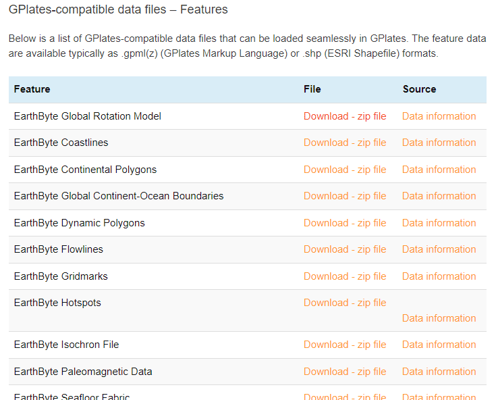Download the EarthByte Hotspots zip file
The height and width of the screenshot is (400, 496).
coord(345,303)
